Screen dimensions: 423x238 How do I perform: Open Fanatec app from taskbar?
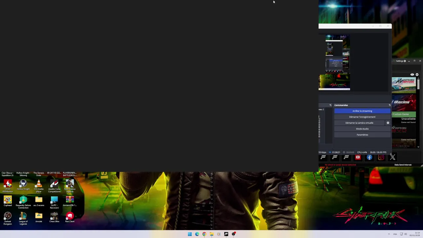(x=226, y=234)
